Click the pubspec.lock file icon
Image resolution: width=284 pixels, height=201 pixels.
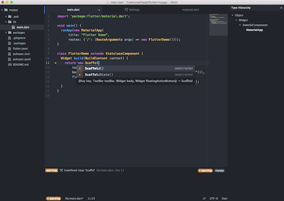coord(9,54)
